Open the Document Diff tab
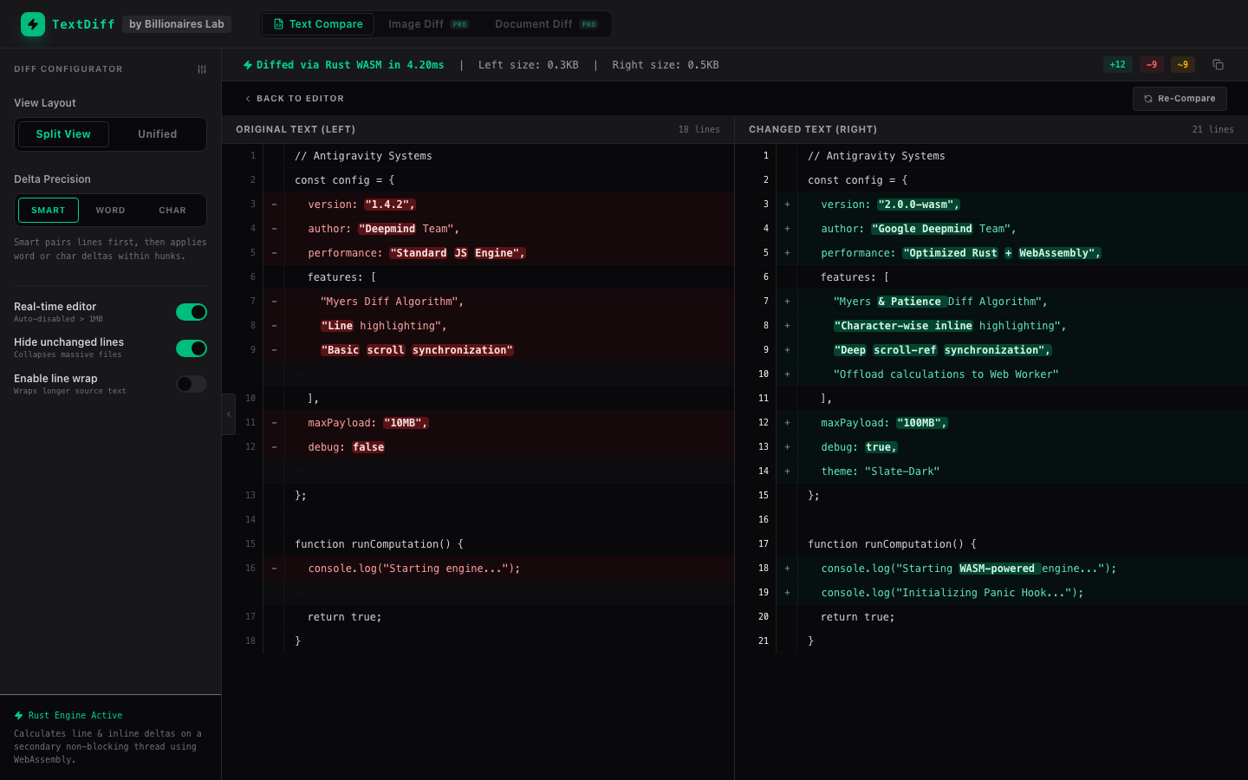Image resolution: width=1248 pixels, height=780 pixels. pos(546,24)
